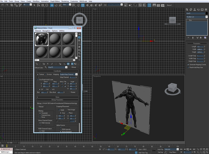Screen dimensions: 209x154
Task: Enable Real-World Map Size checkbox
Action: point(188,67)
